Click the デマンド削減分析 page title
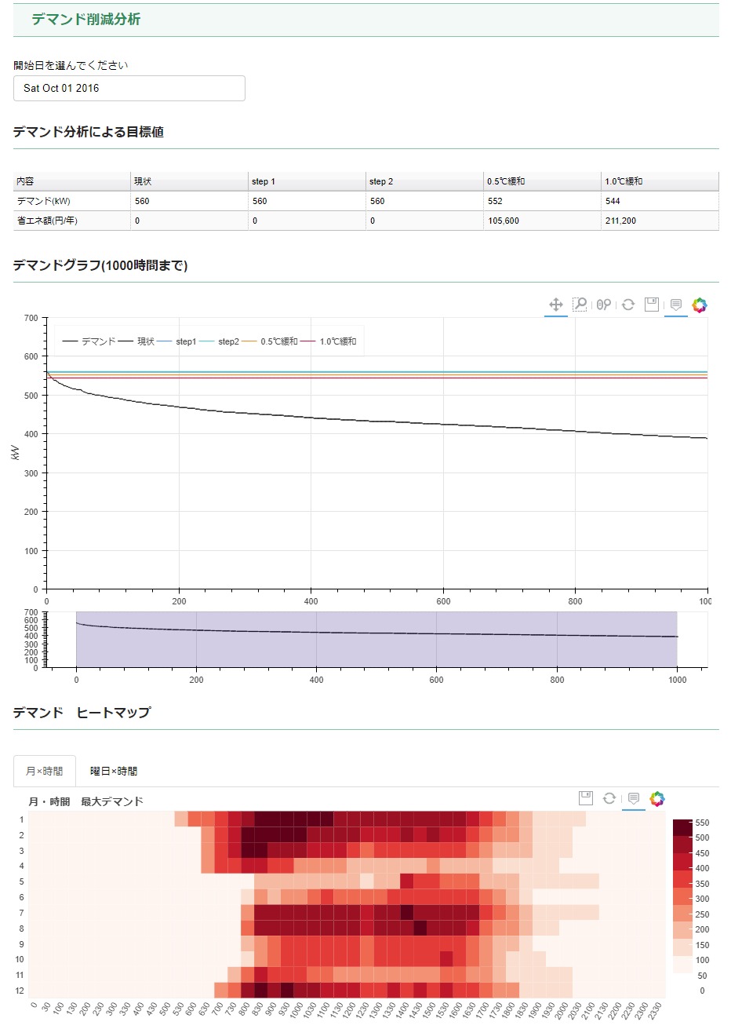Screen dimensions: 731x1029 pyautogui.click(x=86, y=20)
